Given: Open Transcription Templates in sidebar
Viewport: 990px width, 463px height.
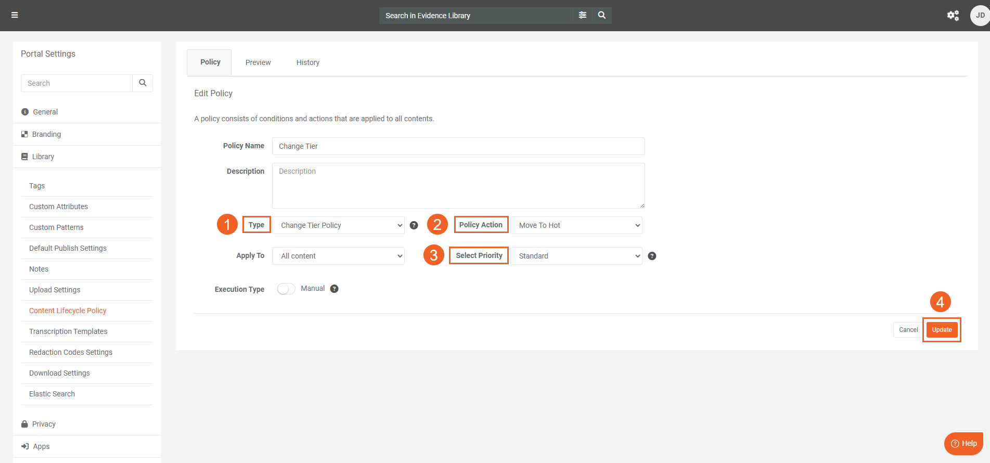Looking at the screenshot, I should pyautogui.click(x=68, y=331).
